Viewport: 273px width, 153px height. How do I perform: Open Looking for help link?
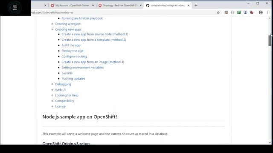67,95
